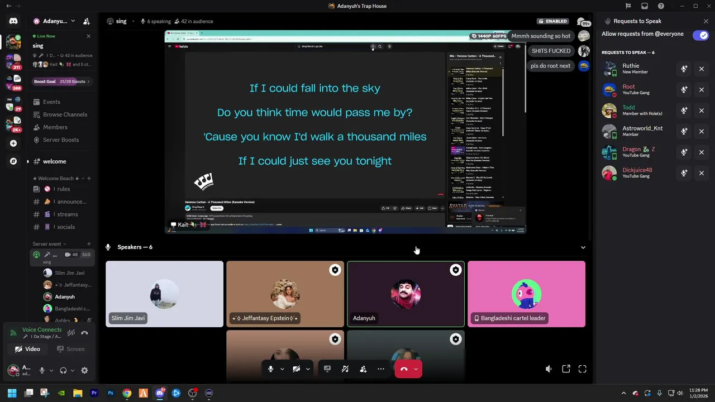This screenshot has width=715, height=402.
Task: Share your screen from stage bar
Action: pos(327,369)
